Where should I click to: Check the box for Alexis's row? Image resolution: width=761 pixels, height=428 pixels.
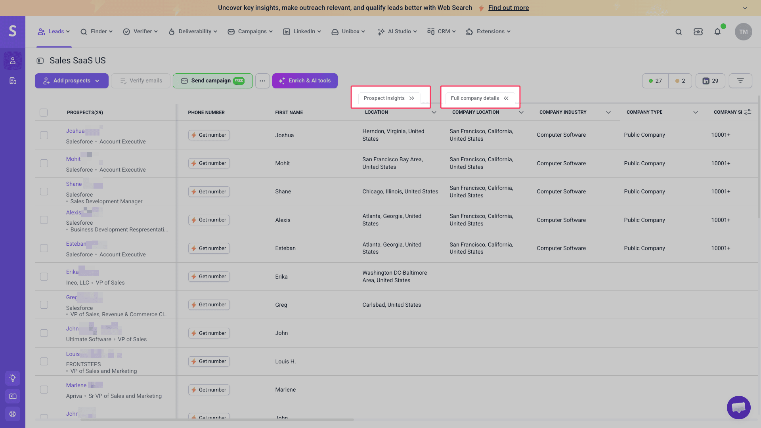tap(44, 220)
